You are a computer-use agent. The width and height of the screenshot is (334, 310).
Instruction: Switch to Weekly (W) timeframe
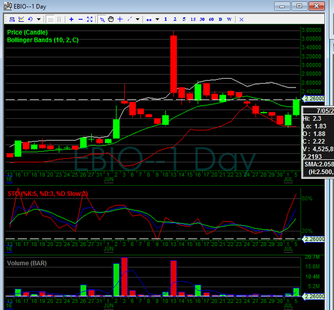pyautogui.click(x=230, y=20)
